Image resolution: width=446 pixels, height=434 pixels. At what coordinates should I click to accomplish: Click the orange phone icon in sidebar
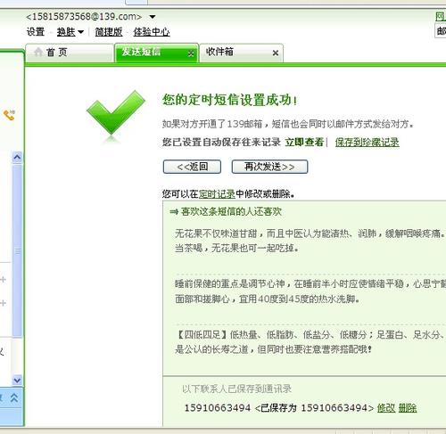9,115
